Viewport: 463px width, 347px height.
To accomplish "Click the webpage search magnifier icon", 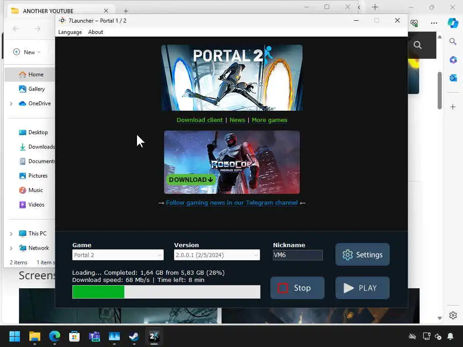I will [x=417, y=45].
